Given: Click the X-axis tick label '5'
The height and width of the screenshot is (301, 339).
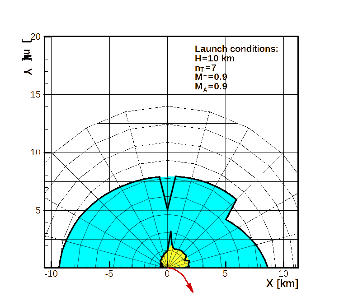Looking at the screenshot, I should click(x=225, y=274).
